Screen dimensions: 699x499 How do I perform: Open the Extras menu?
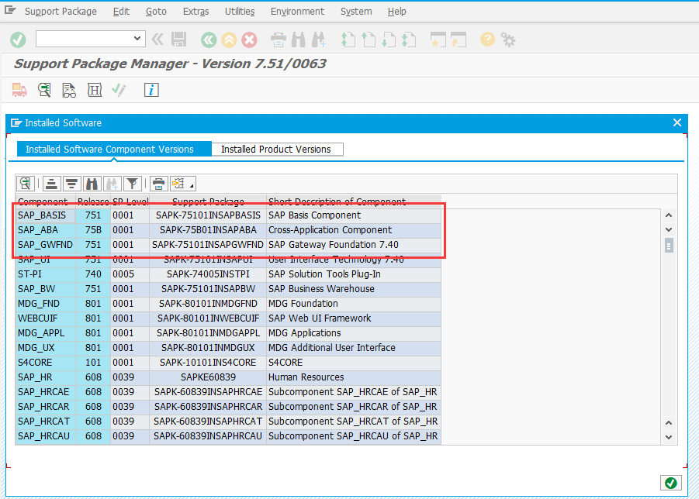coord(196,12)
